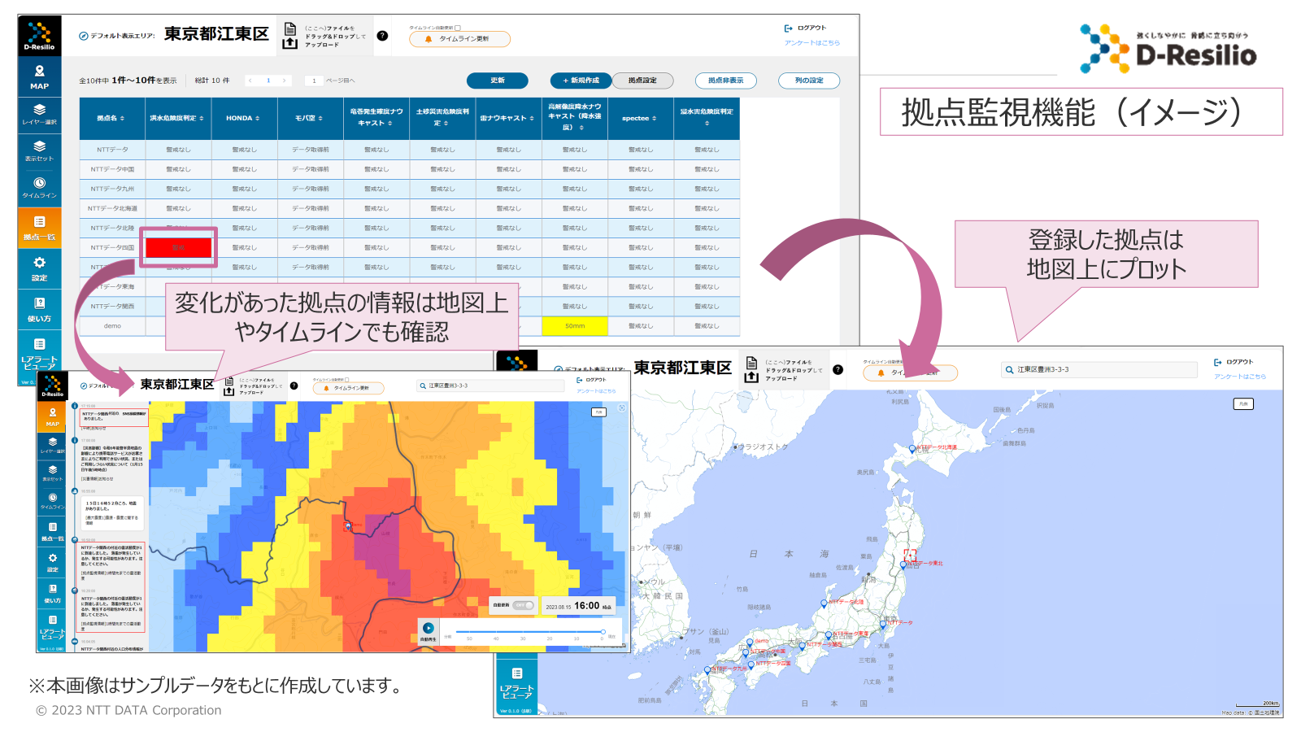The height and width of the screenshot is (732, 1301).
Task: Toggle タイムライン自動更新 checkbox in the site list window
Action: pyautogui.click(x=458, y=28)
